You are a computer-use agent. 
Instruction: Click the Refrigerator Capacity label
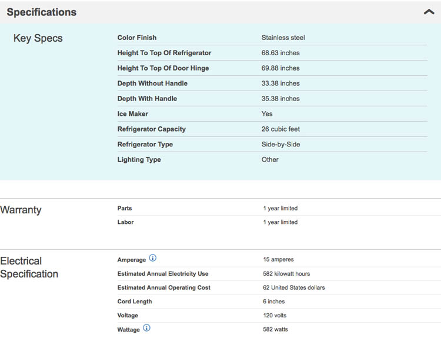tap(151, 129)
